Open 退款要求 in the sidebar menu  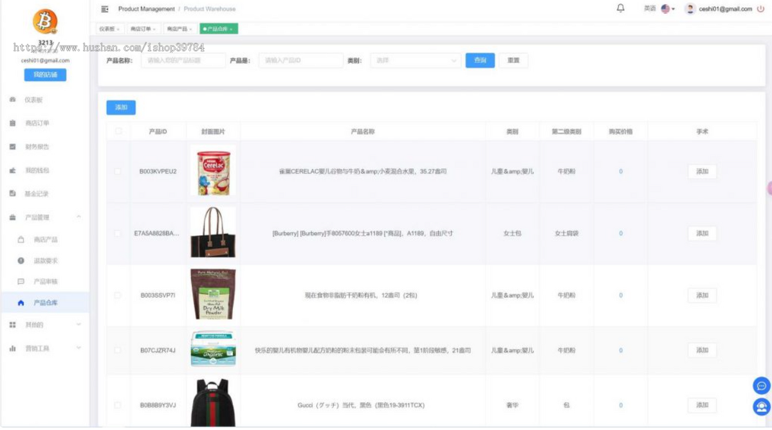click(46, 260)
